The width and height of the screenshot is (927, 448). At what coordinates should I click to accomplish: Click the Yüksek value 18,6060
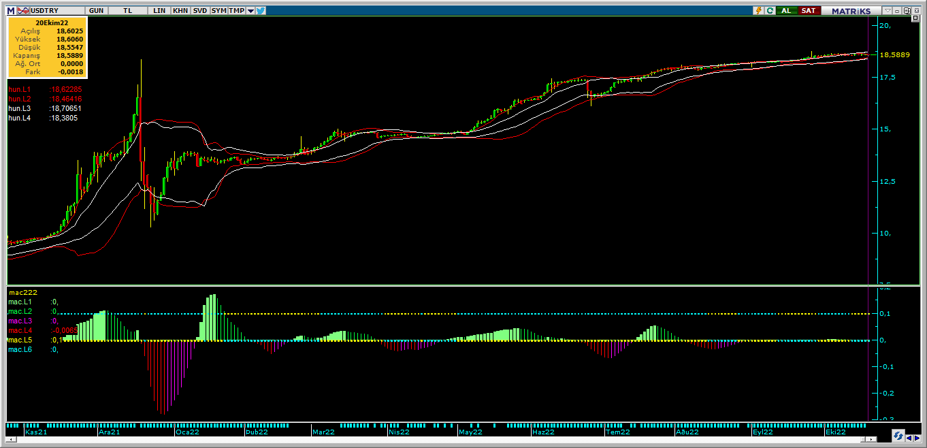point(70,39)
